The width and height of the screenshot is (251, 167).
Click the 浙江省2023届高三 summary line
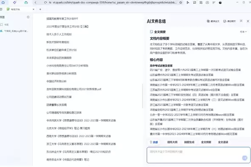tap(179, 105)
